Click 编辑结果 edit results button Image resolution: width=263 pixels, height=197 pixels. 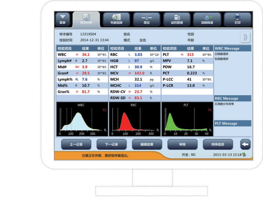(x=147, y=144)
